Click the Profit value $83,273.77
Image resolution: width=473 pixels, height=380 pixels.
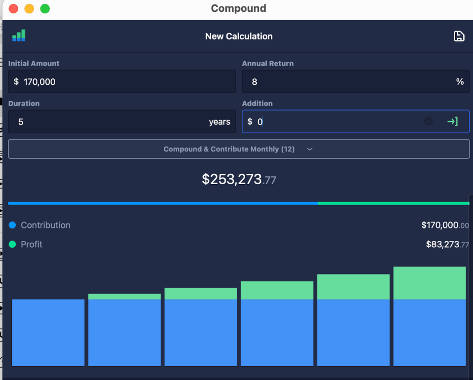447,244
